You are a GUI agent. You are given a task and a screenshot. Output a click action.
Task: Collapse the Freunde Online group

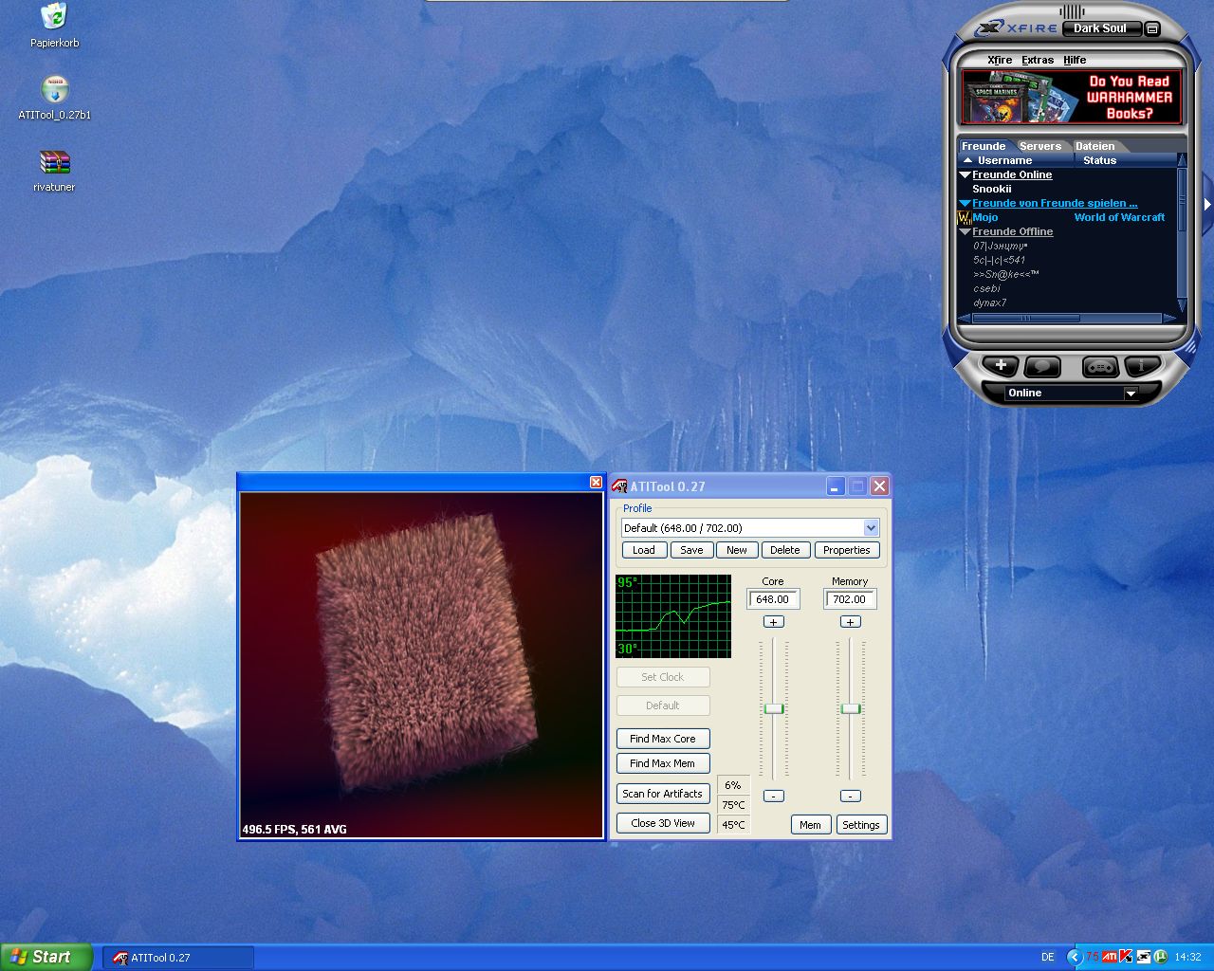[x=965, y=175]
